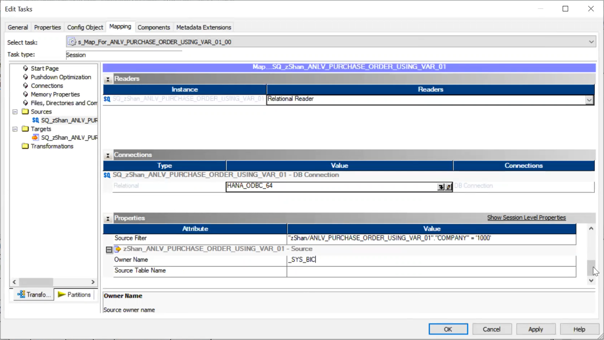Click the Source Table Name value field
The width and height of the screenshot is (604, 340).
[431, 271]
